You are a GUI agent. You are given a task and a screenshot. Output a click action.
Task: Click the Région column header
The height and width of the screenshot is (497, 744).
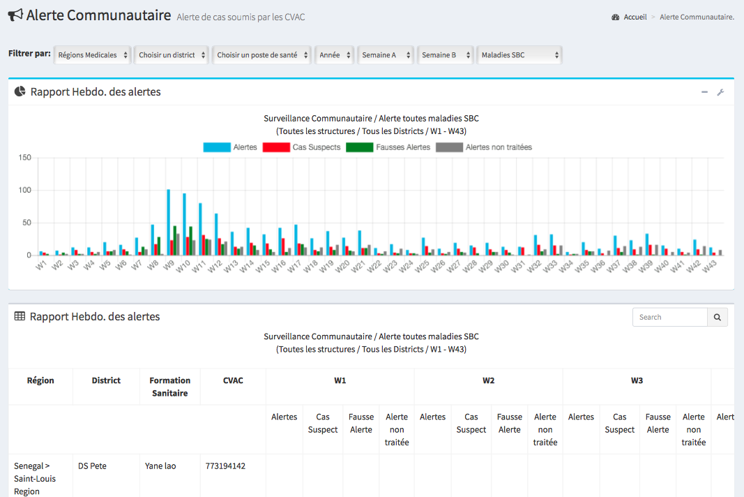40,380
